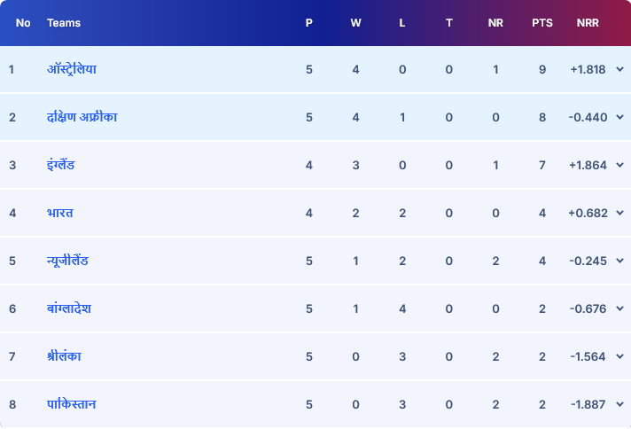The height and width of the screenshot is (429, 631).
Task: Open the न्यूजीलैंड team page
Action: coord(67,261)
